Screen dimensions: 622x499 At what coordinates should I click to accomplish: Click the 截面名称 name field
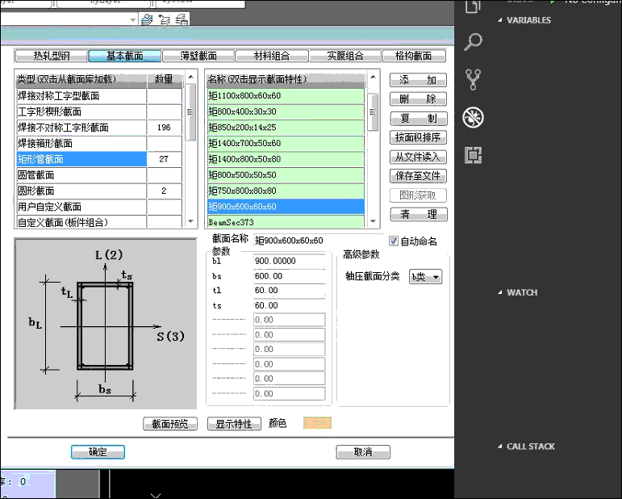coord(317,240)
